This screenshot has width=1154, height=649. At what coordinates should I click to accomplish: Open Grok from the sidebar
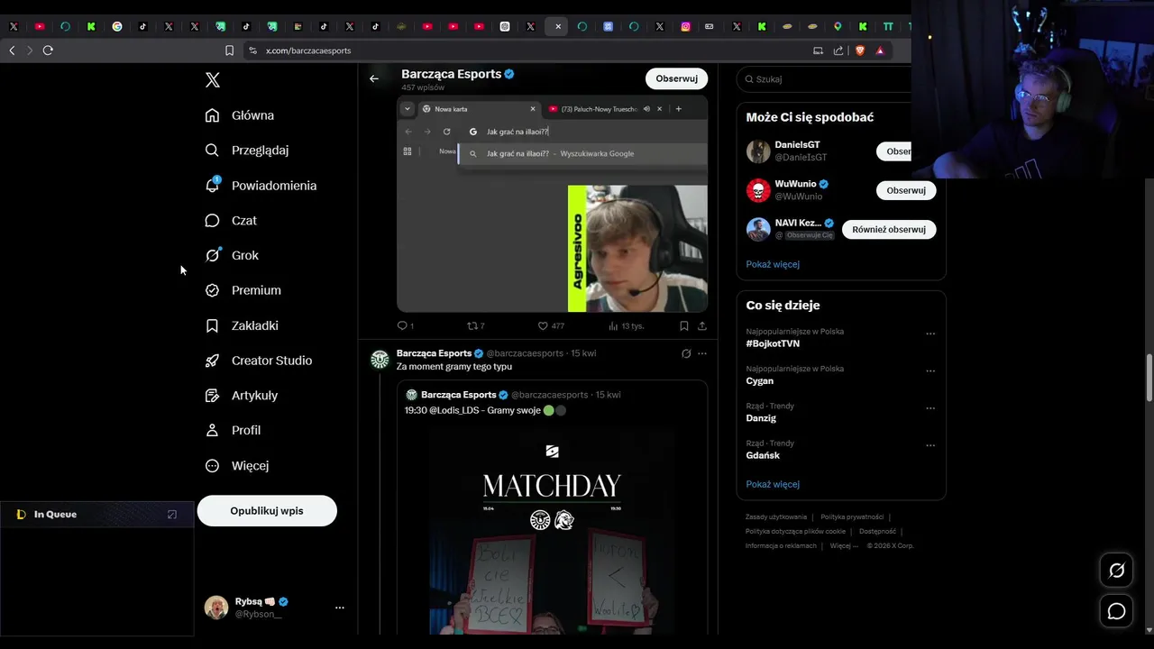click(232, 256)
